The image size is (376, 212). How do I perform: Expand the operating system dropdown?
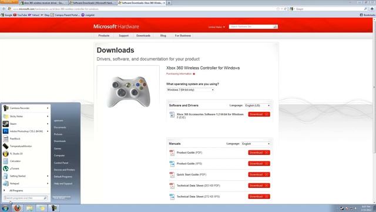click(190, 90)
